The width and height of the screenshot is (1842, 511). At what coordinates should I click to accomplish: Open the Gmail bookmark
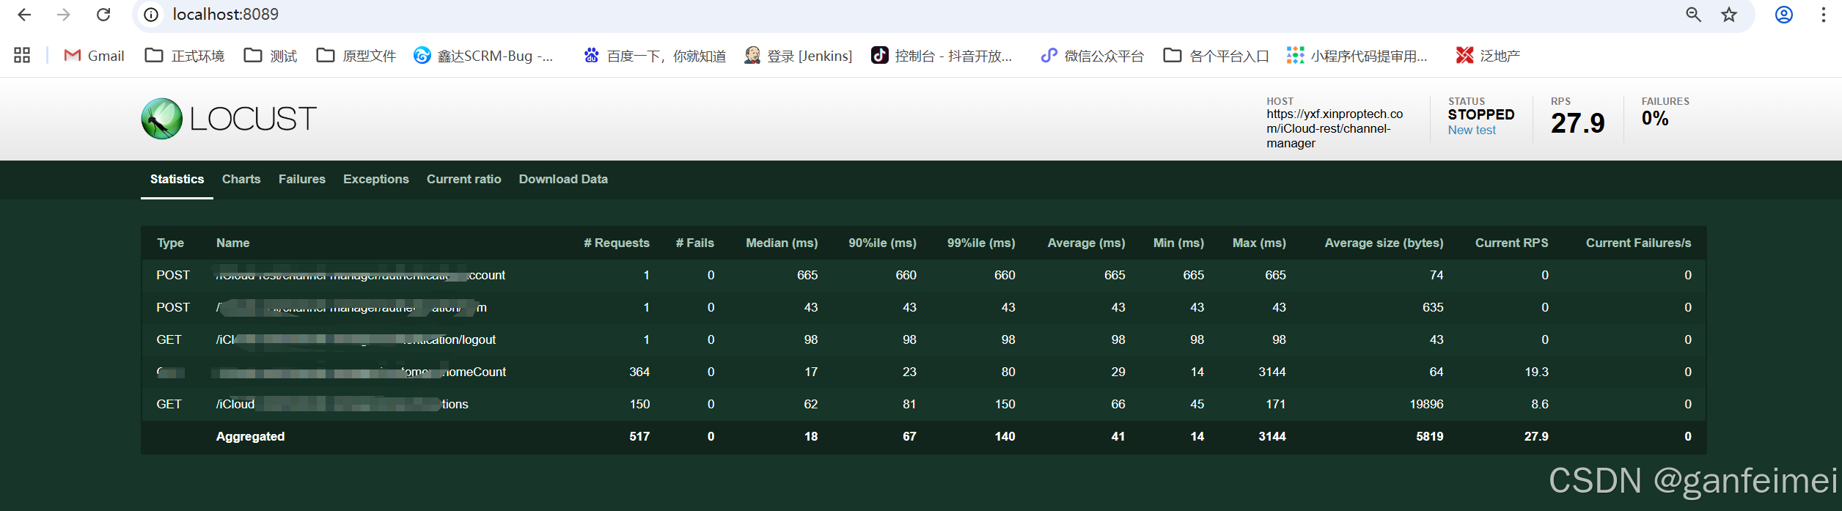pos(94,56)
